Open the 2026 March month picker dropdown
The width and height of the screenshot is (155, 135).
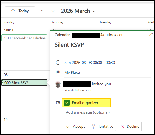78,11
